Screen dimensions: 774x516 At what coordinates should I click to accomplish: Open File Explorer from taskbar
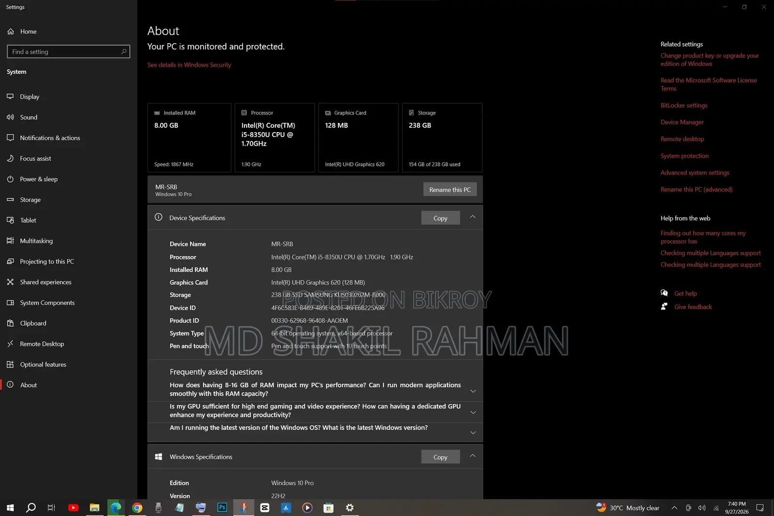tap(95, 507)
